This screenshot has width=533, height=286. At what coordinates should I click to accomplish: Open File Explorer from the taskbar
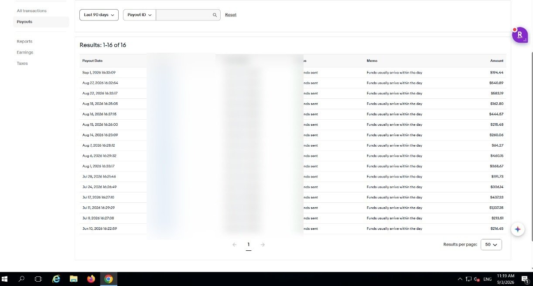pos(74,279)
